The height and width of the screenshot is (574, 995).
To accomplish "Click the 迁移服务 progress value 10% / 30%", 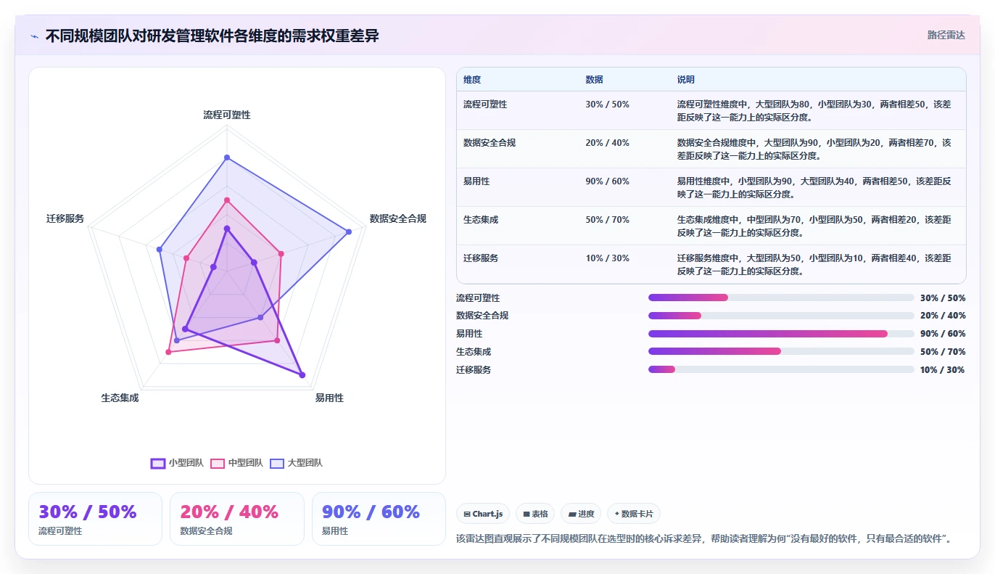I will (x=943, y=369).
